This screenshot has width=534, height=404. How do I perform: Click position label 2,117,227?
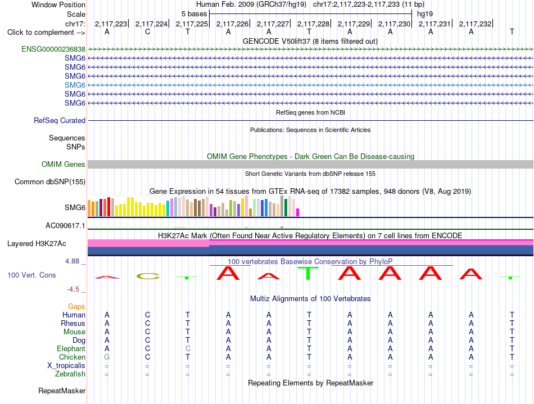(x=273, y=24)
